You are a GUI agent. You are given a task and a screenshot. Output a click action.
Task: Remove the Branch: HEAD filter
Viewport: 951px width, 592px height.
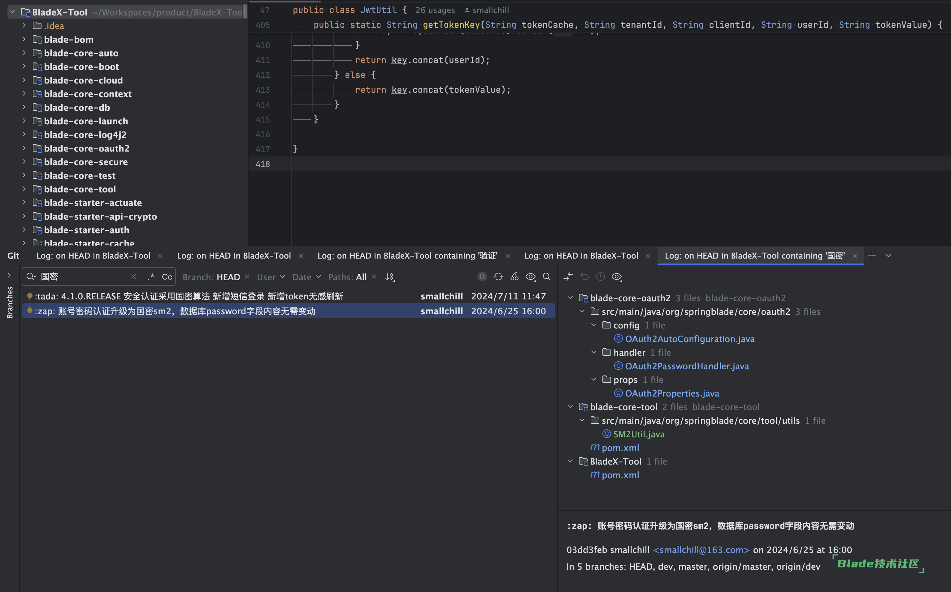tap(247, 277)
